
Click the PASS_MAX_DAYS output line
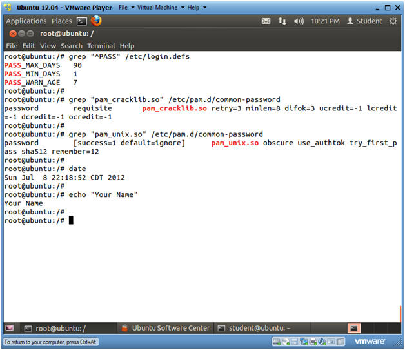click(x=43, y=65)
